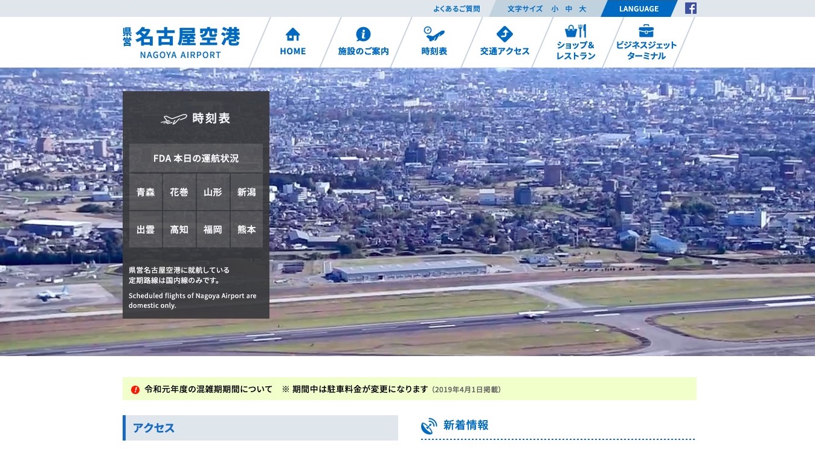Select the 高知 destination timetable

pyautogui.click(x=179, y=230)
